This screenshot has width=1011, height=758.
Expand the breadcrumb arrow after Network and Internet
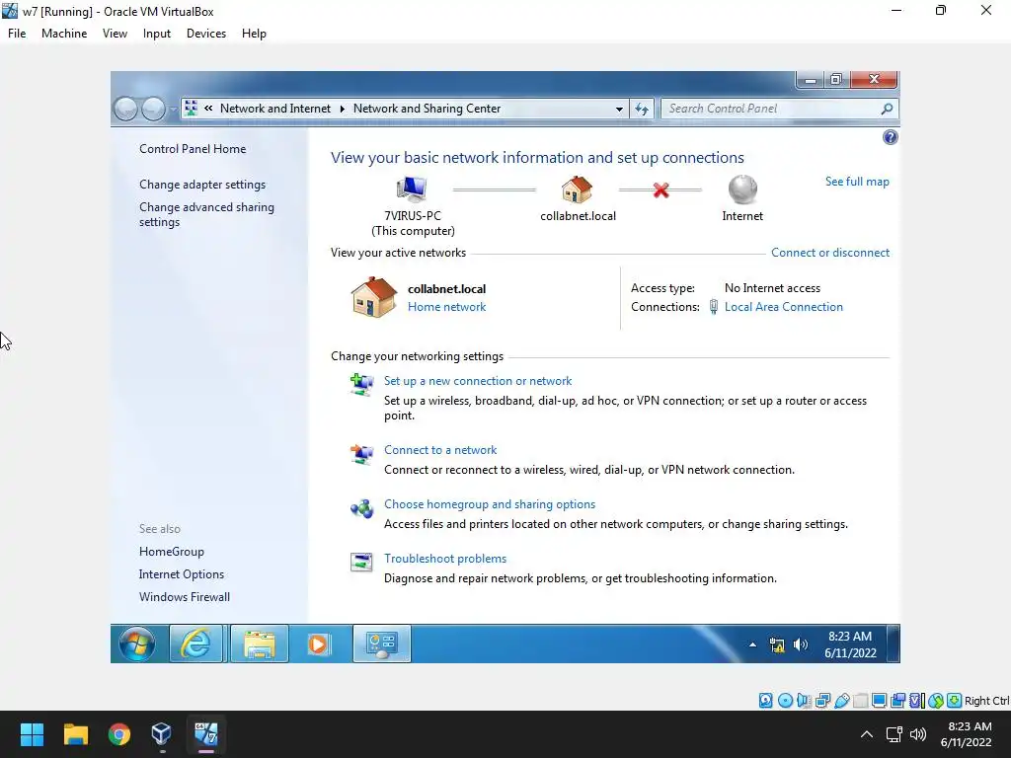[343, 109]
